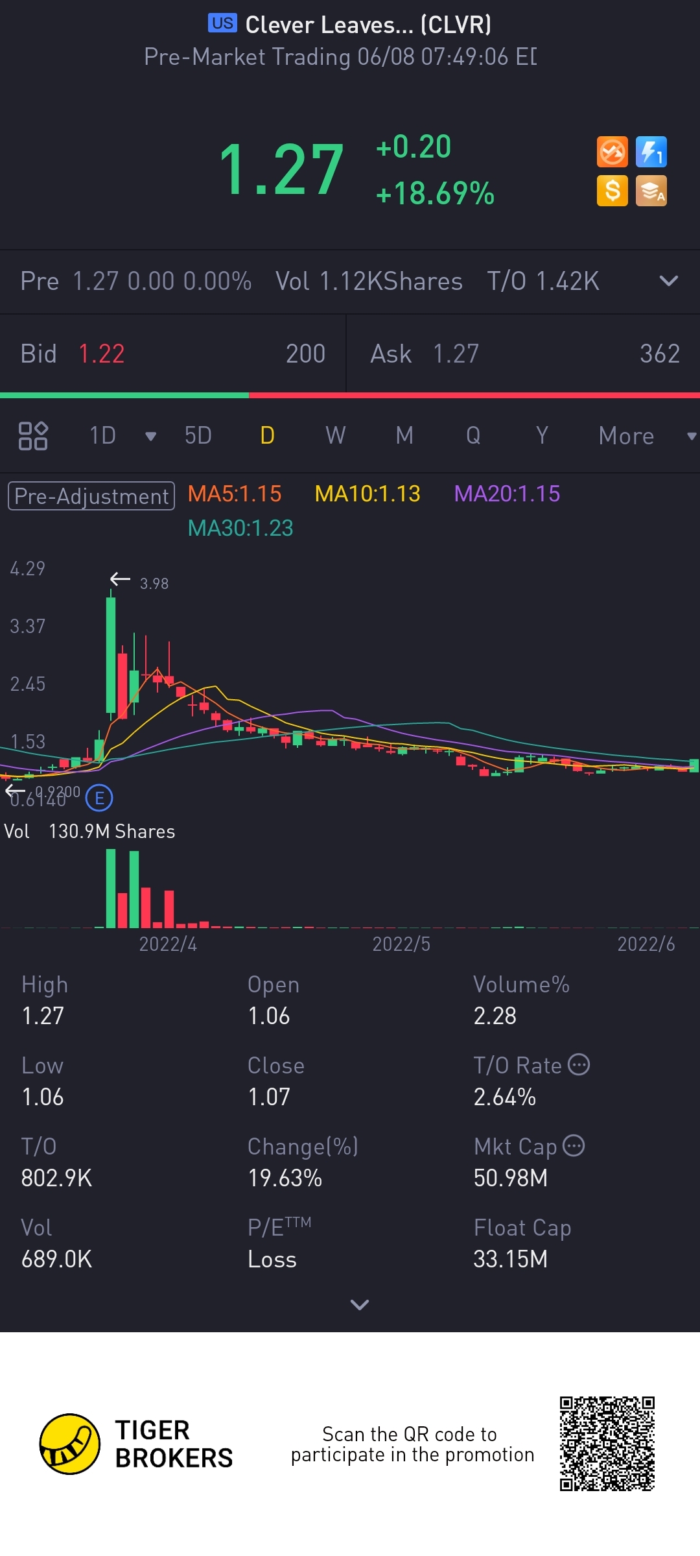
Task: Open the chart layout grid icon
Action: pyautogui.click(x=33, y=436)
